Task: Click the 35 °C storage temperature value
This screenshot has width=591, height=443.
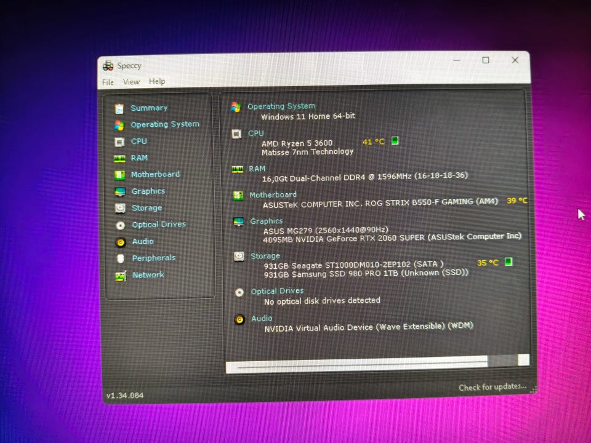Action: point(488,263)
